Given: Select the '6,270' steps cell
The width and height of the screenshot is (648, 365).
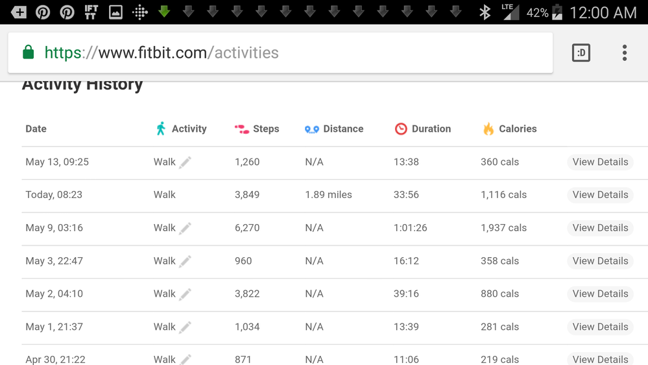Looking at the screenshot, I should tap(247, 228).
